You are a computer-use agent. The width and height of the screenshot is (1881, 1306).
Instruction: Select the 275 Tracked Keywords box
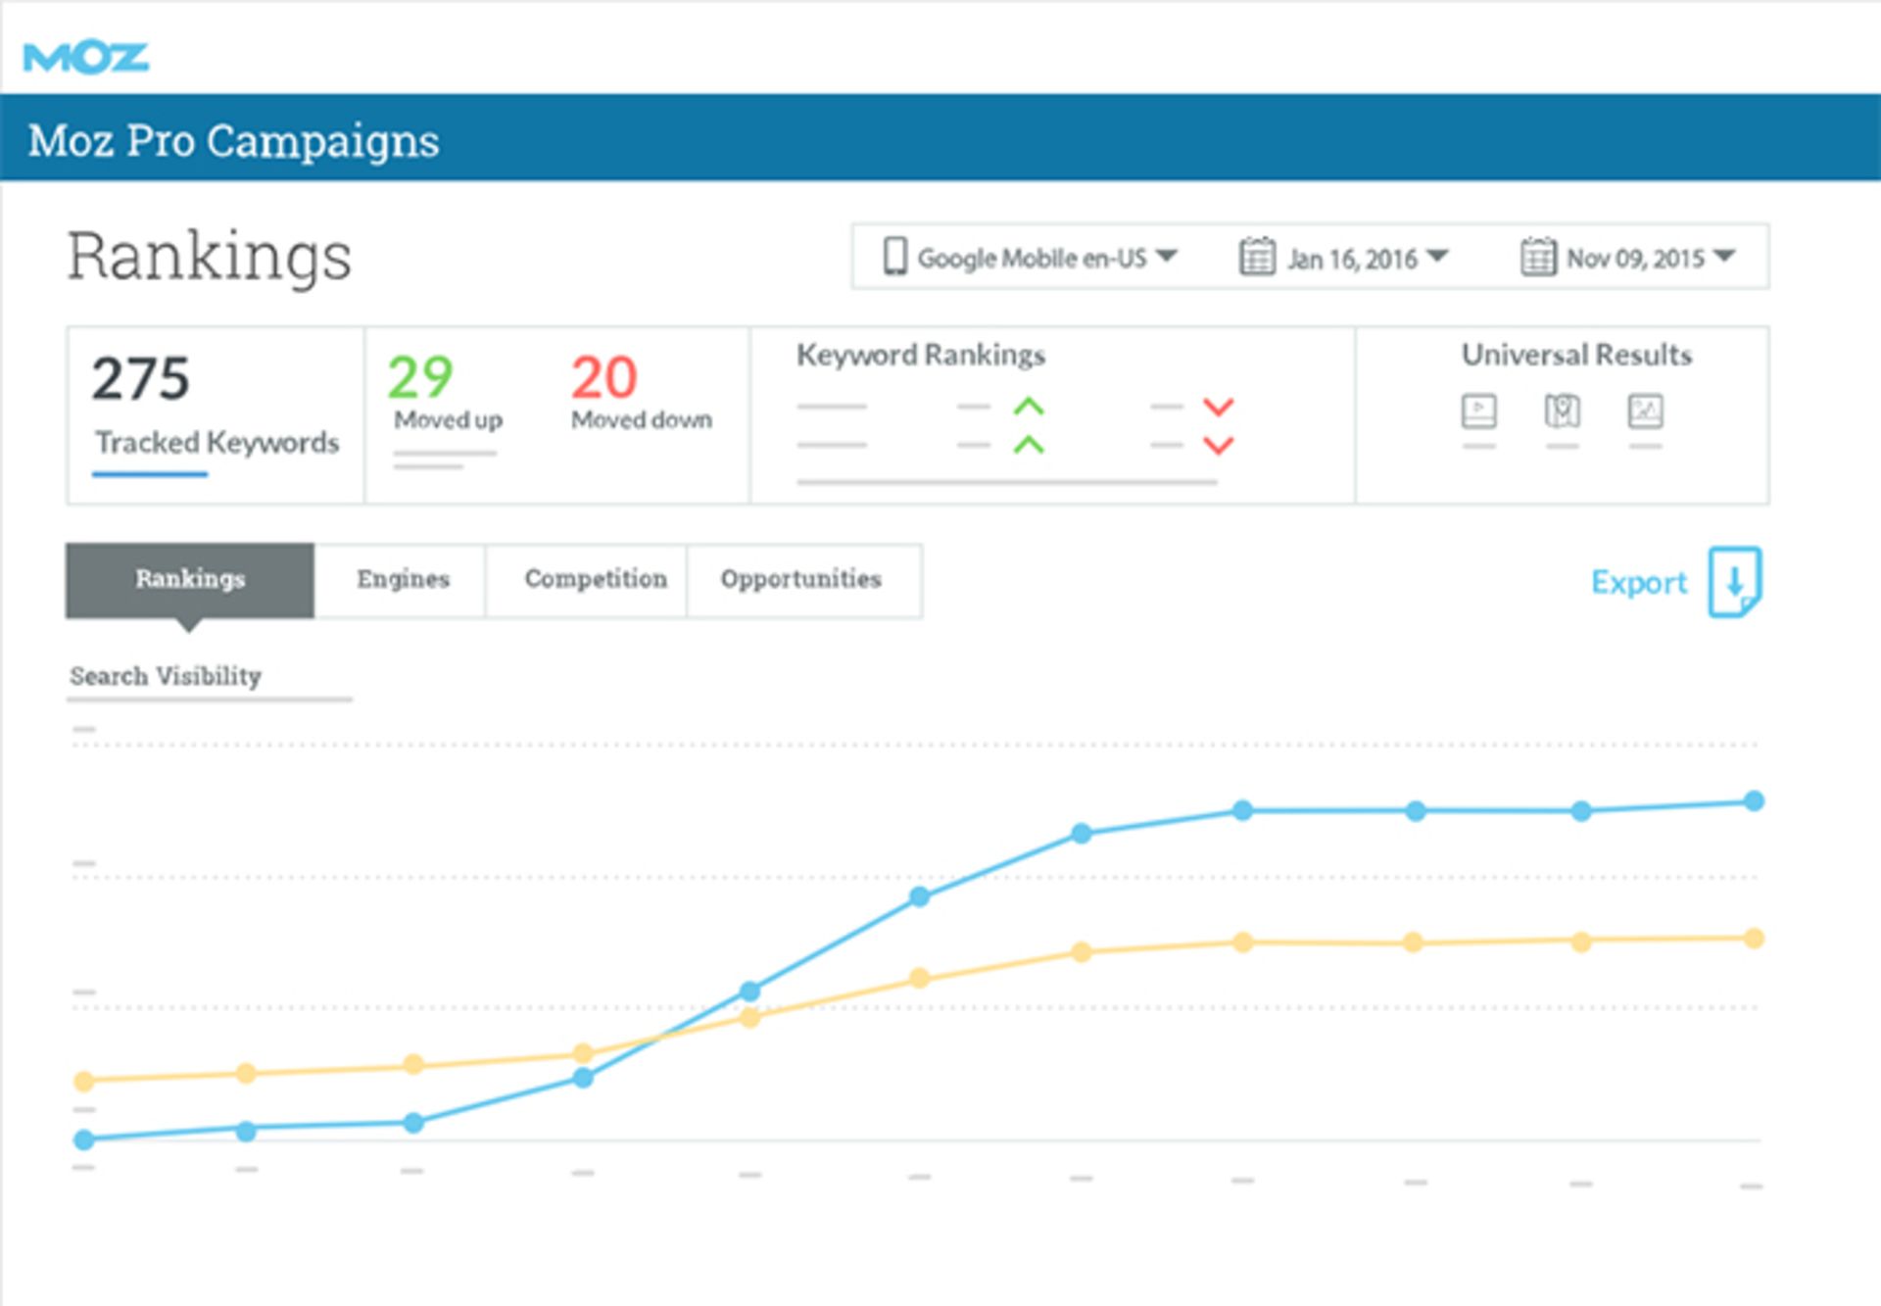coord(216,415)
